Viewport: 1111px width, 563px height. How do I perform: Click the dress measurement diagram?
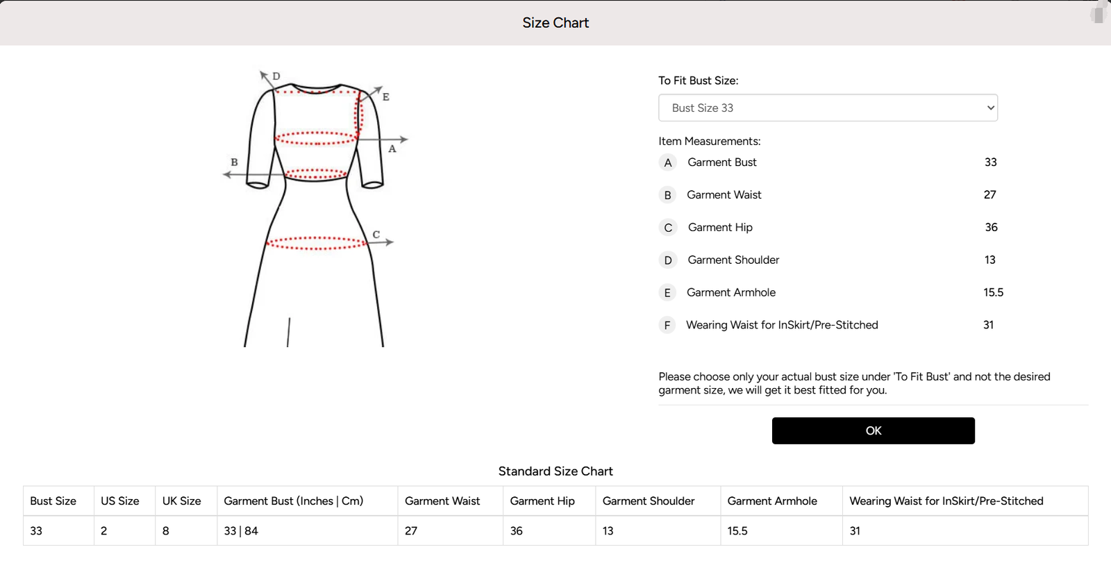[x=316, y=208]
